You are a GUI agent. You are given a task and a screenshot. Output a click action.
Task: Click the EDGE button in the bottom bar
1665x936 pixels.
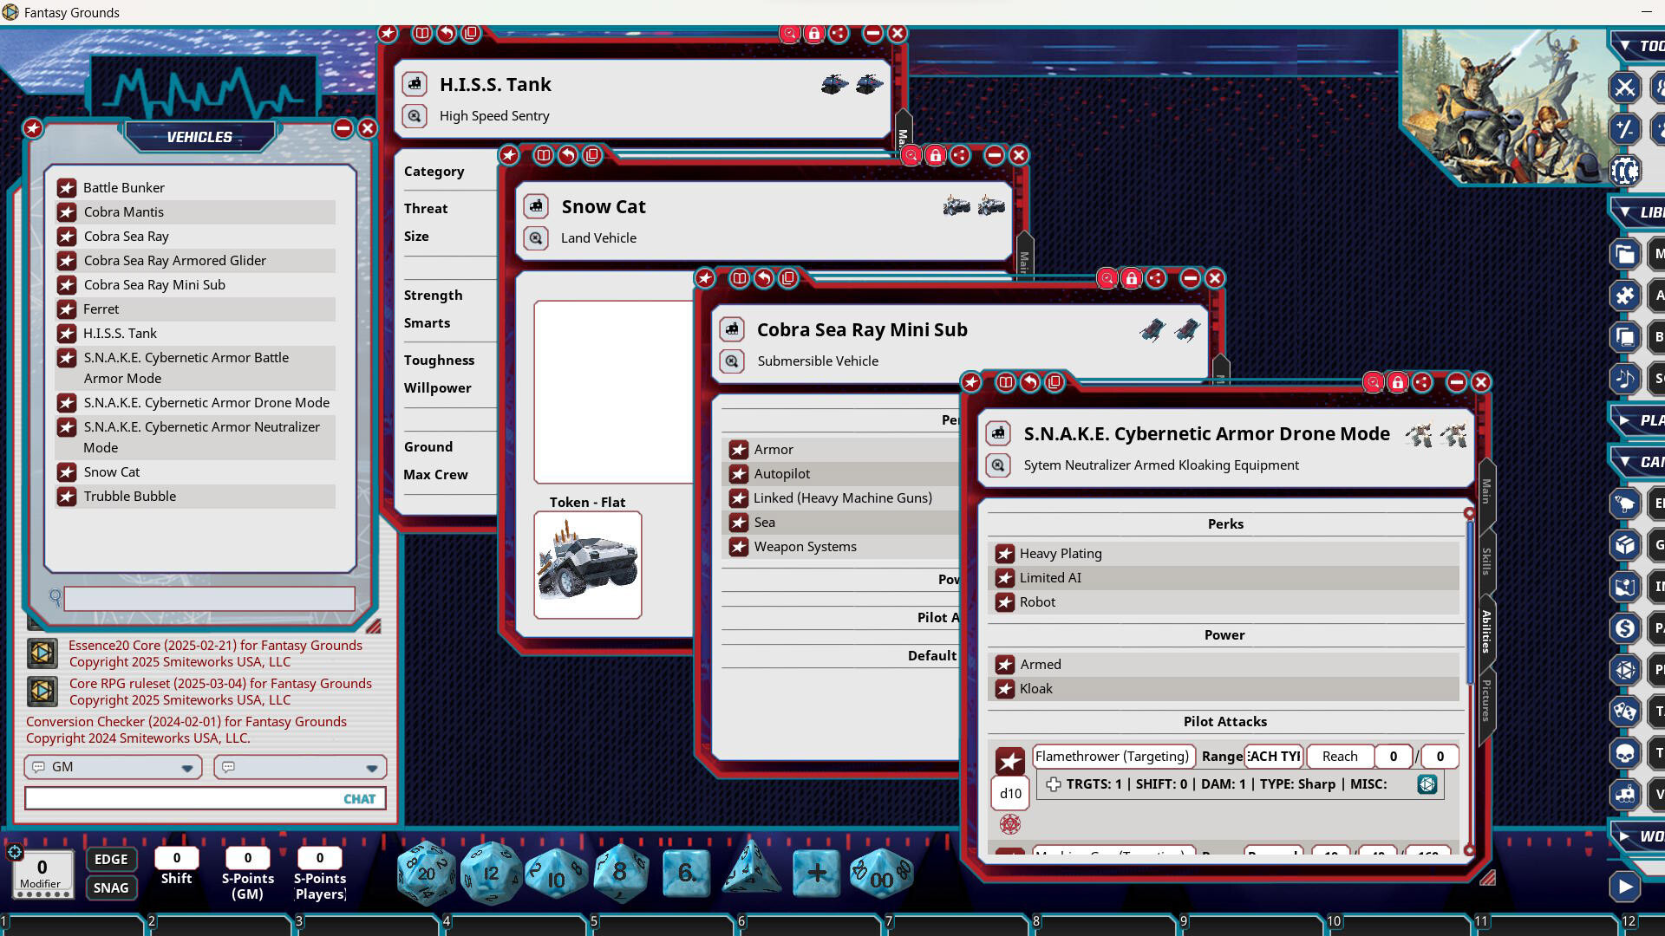click(111, 859)
